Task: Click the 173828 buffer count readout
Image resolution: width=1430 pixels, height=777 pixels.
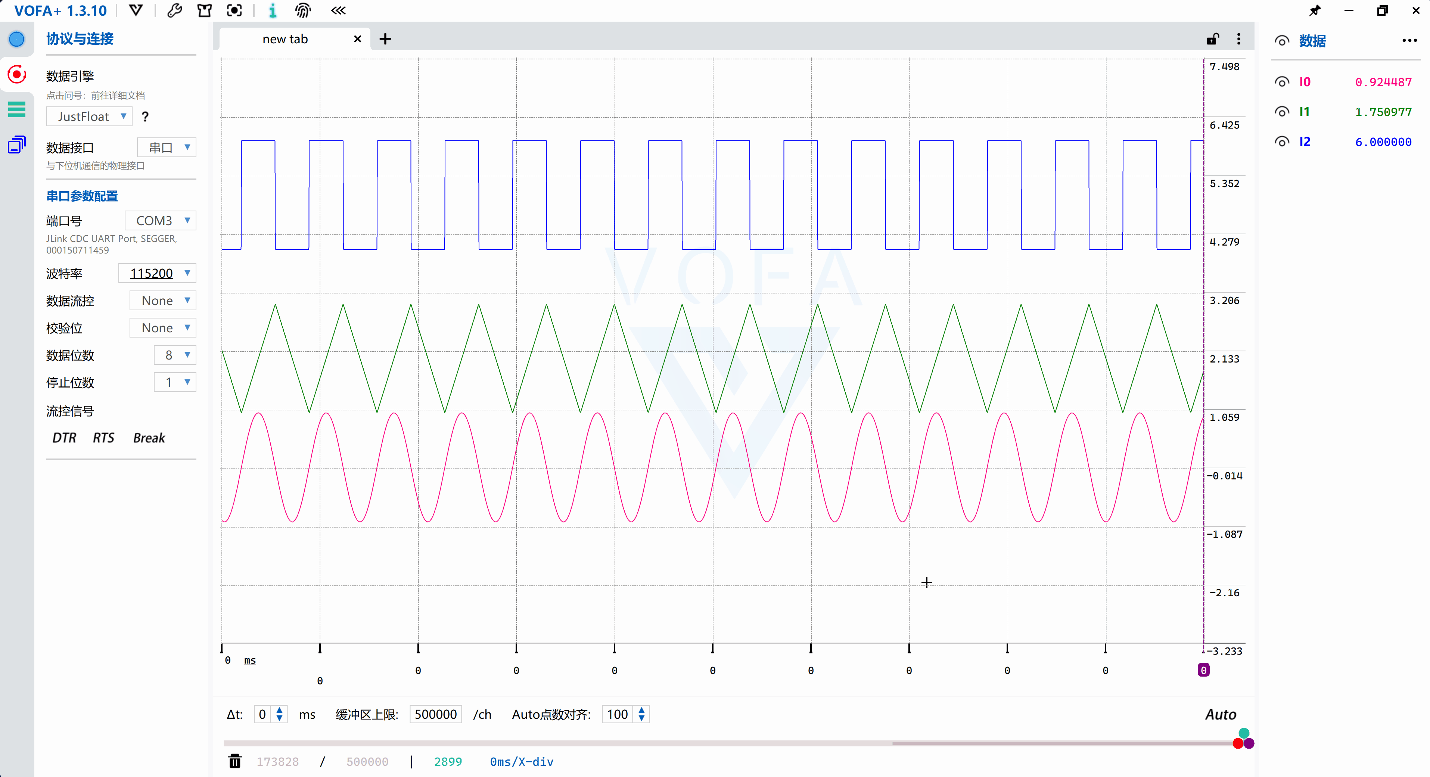Action: (x=277, y=761)
